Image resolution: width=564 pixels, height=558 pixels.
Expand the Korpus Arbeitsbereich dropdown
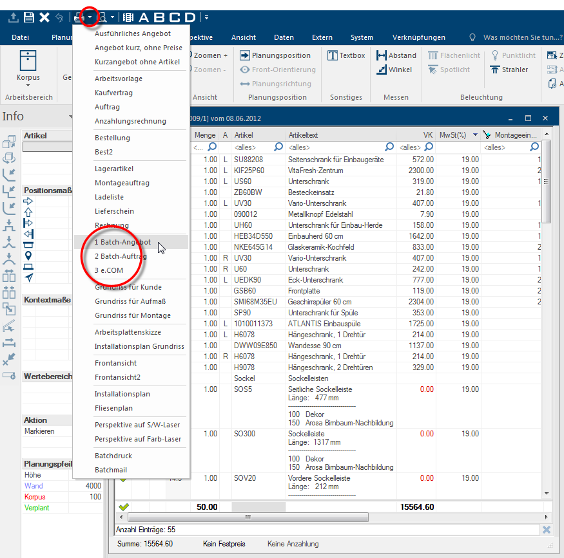tap(28, 86)
